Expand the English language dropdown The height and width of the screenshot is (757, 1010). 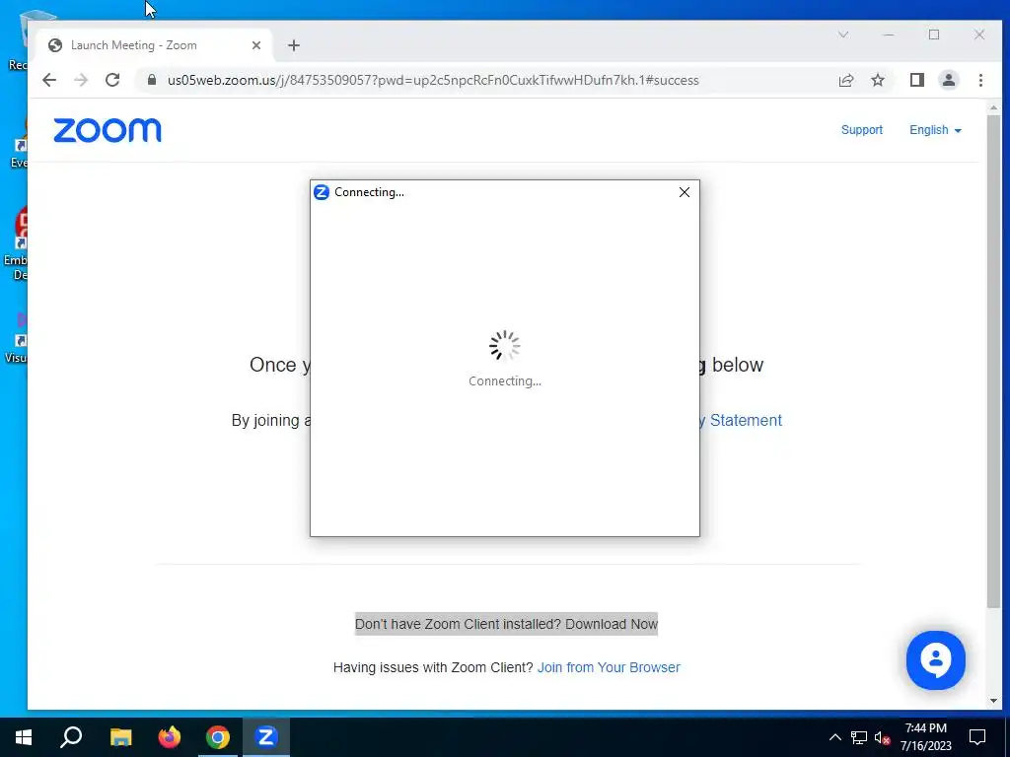935,130
